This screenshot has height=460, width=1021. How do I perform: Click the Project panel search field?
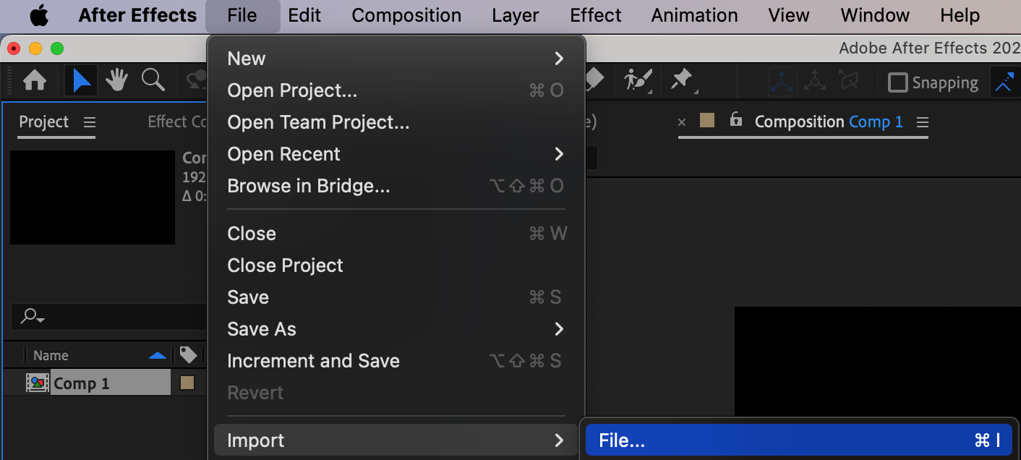coord(108,316)
